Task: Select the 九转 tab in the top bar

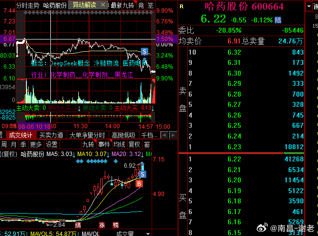Action: 128,5
